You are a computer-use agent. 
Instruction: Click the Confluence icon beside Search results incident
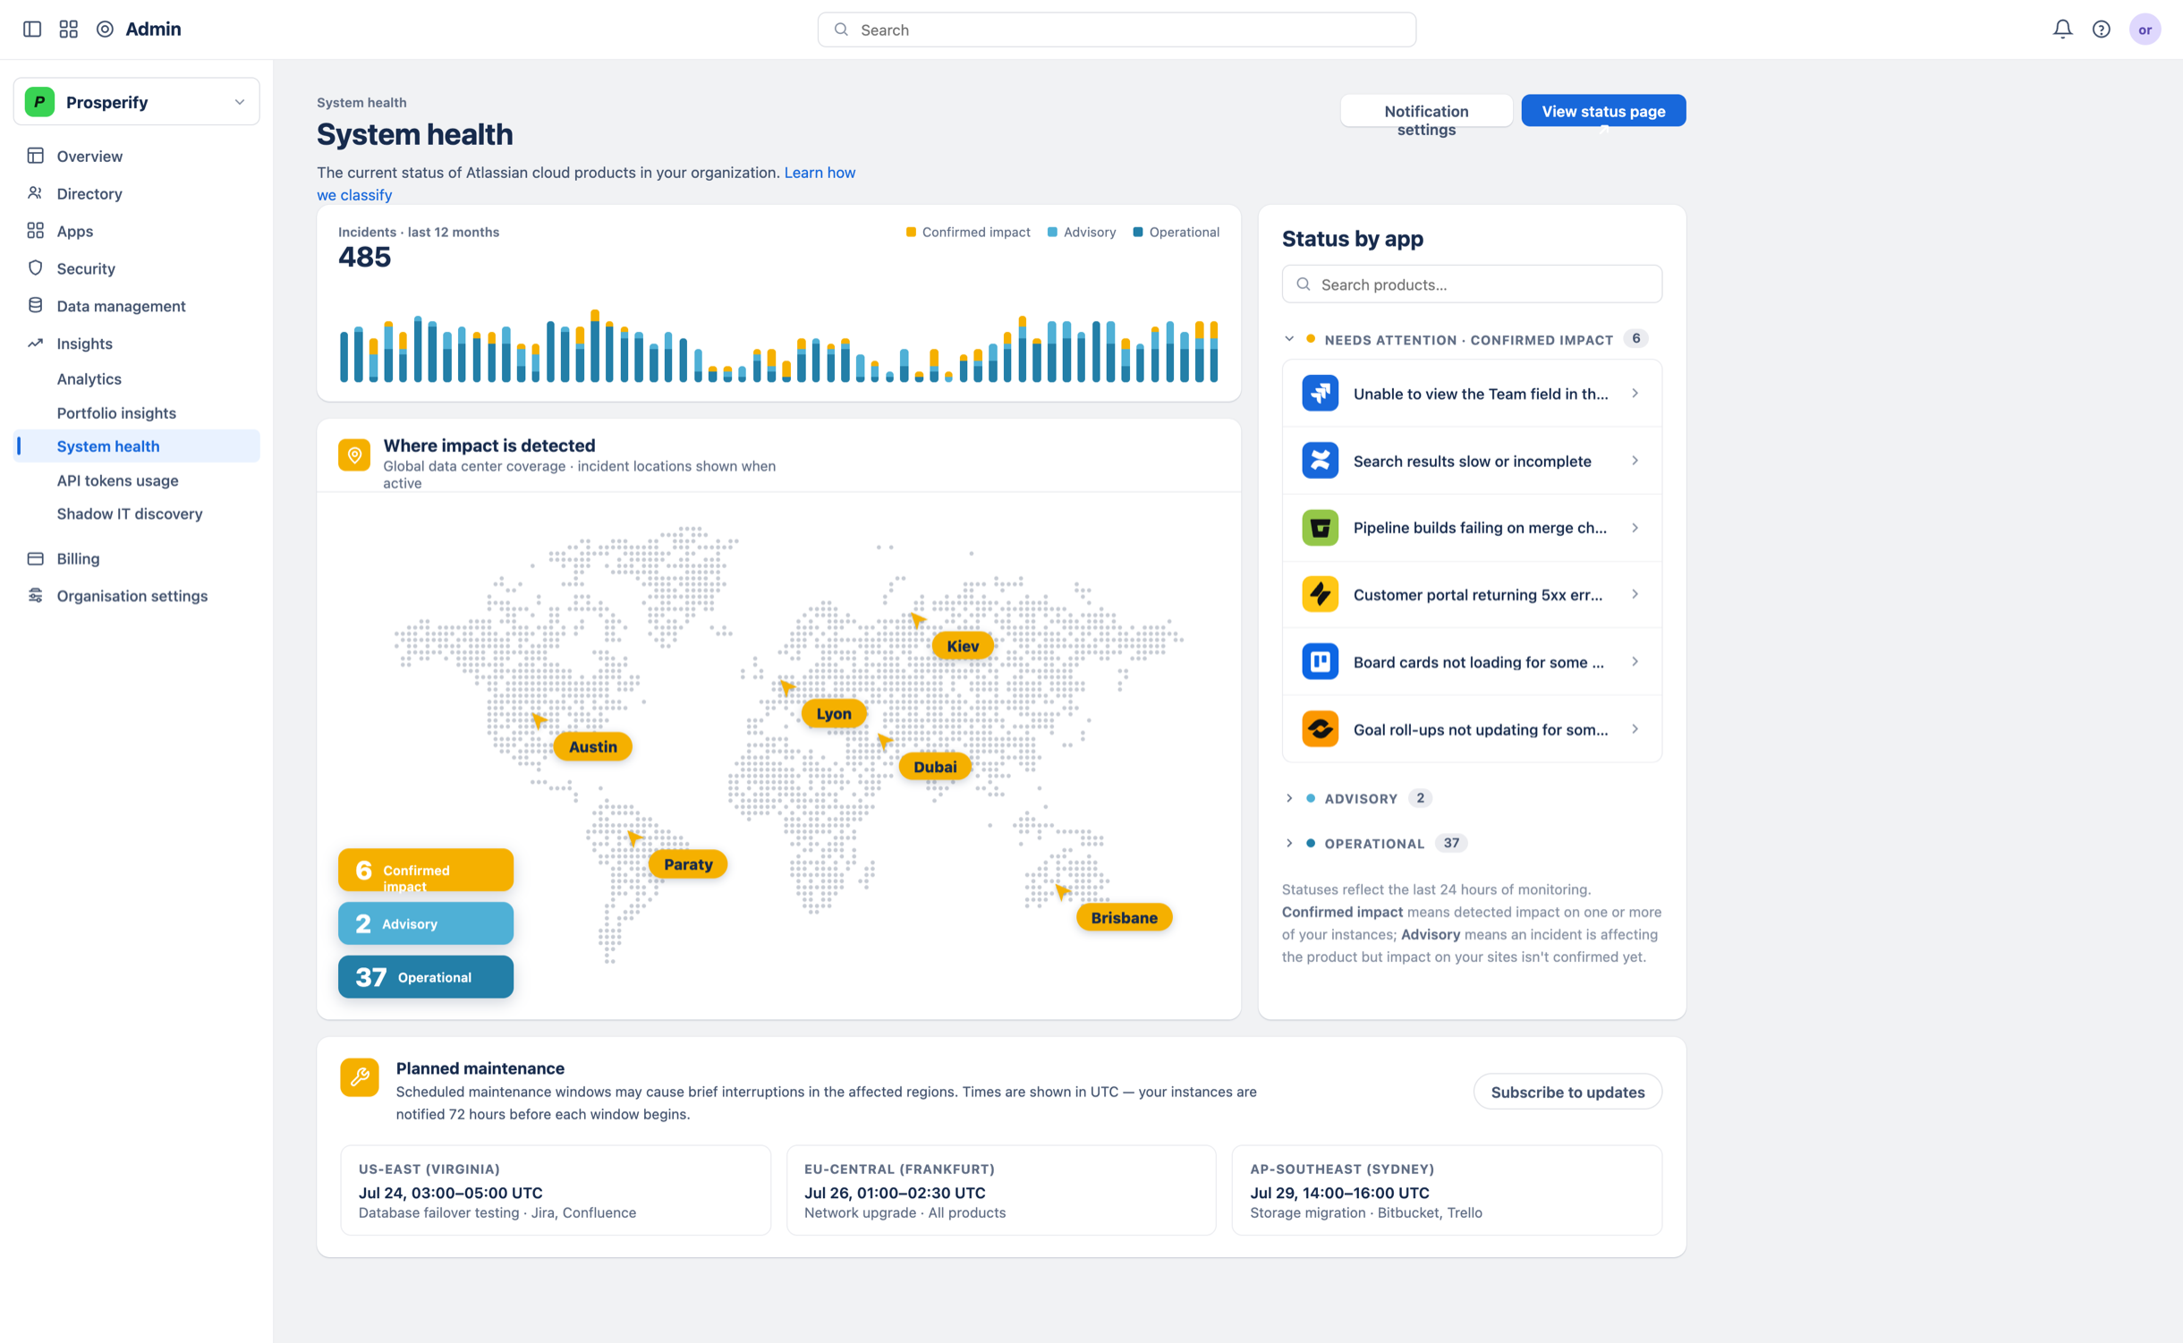pyautogui.click(x=1320, y=461)
